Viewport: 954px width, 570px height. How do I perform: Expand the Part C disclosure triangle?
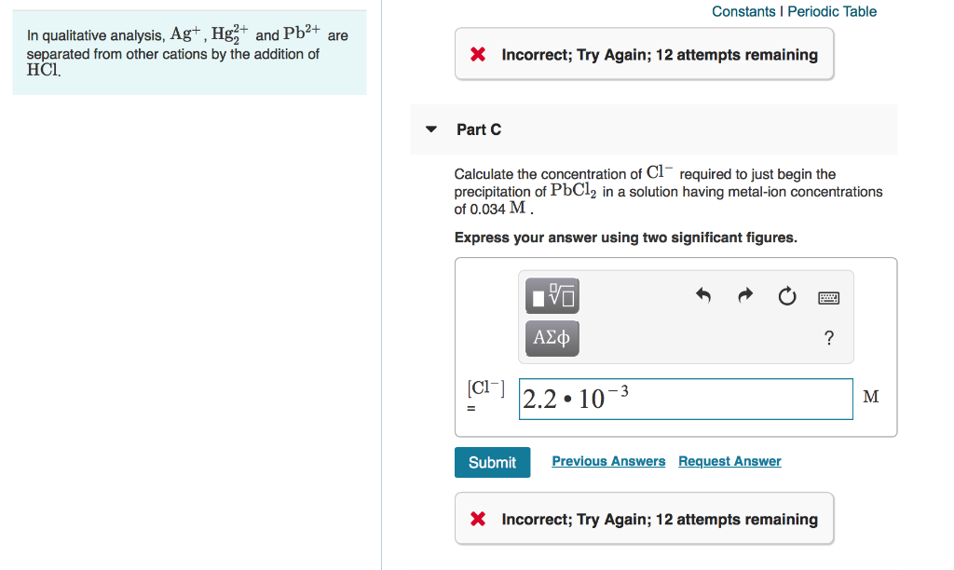430,129
